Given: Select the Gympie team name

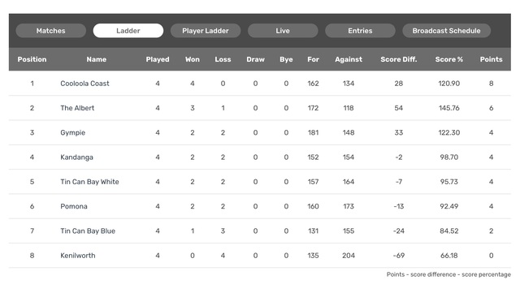Looking at the screenshot, I should (72, 132).
